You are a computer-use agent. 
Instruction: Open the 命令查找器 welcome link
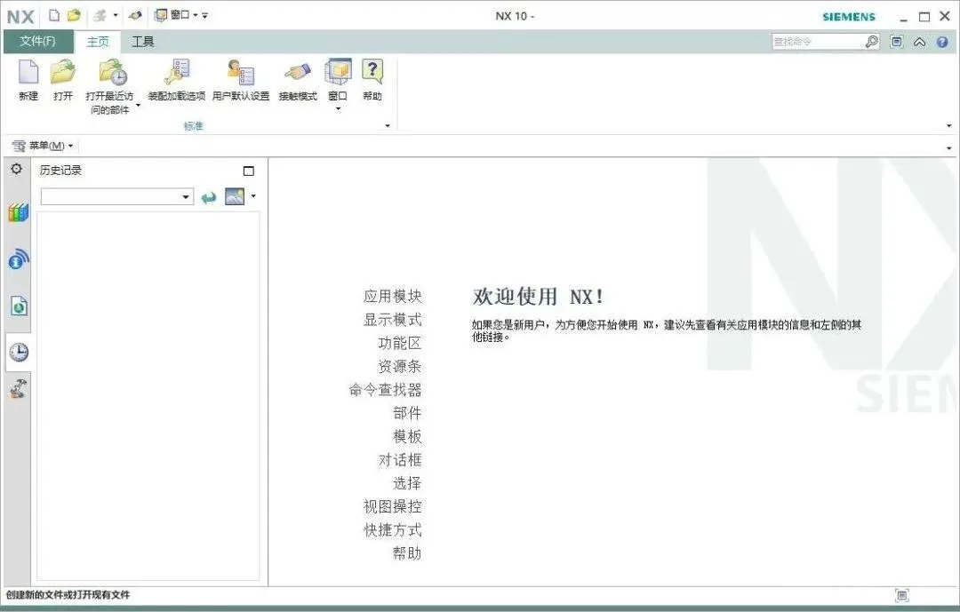tap(385, 390)
